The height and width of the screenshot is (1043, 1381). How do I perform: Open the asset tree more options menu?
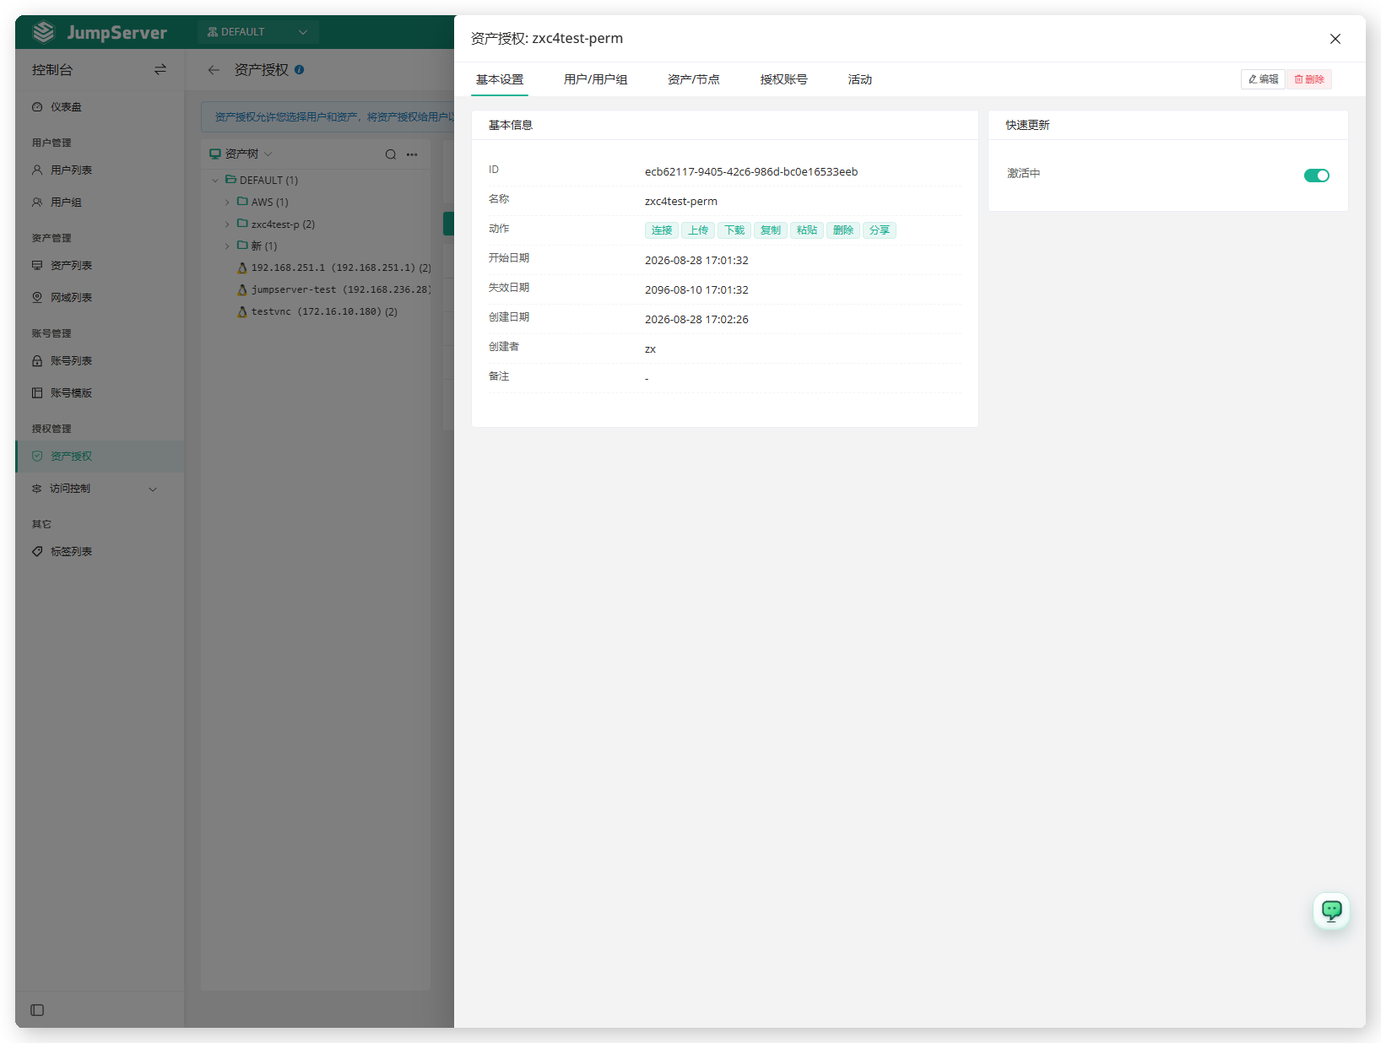(x=412, y=154)
